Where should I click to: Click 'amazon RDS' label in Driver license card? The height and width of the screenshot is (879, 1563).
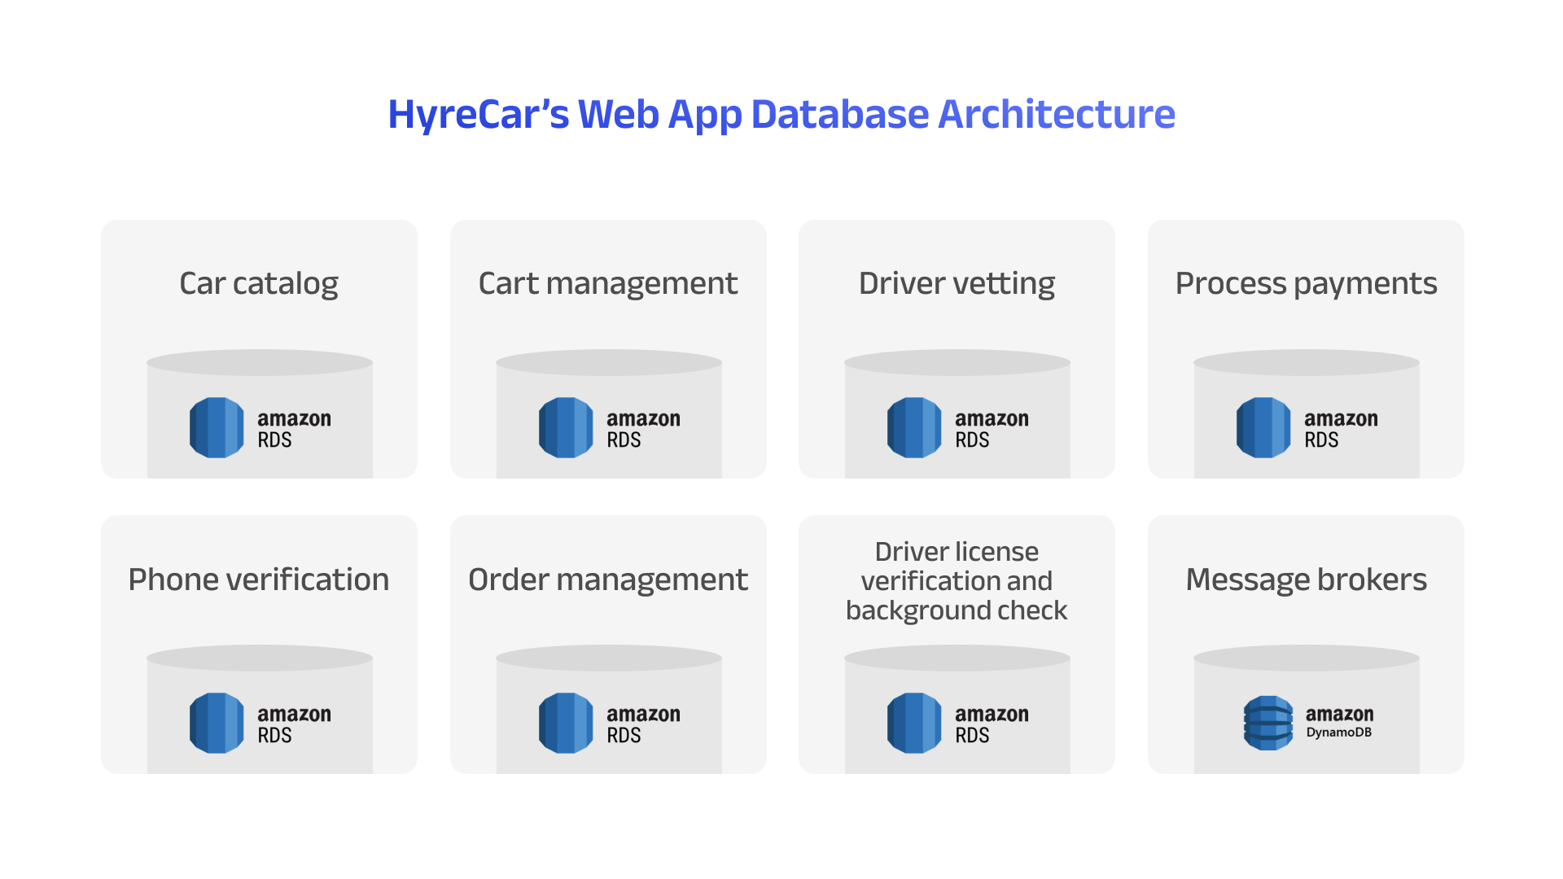tap(992, 724)
